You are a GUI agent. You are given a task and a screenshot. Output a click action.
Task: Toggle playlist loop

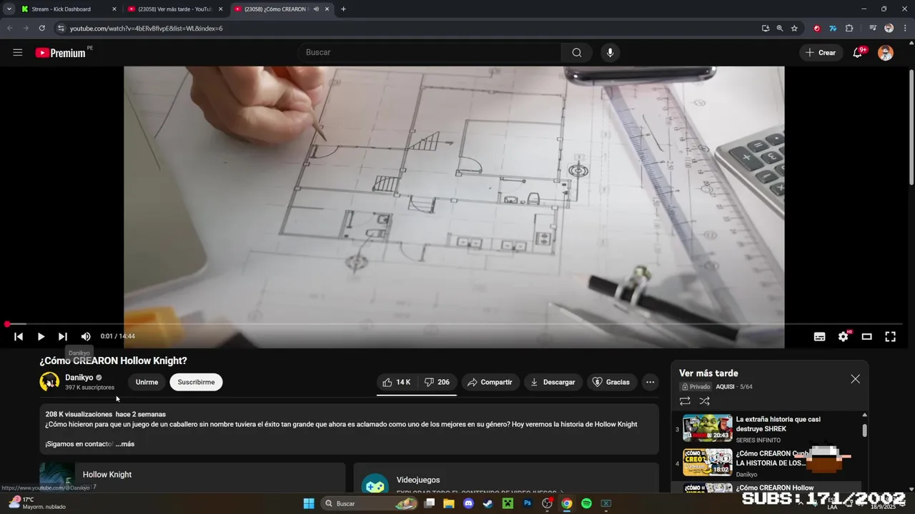685,401
